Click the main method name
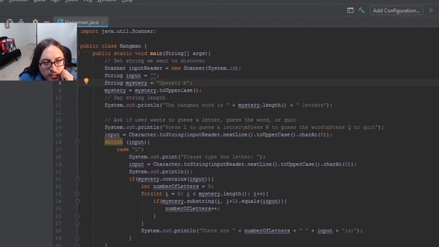This screenshot has height=247, width=439. (x=156, y=54)
